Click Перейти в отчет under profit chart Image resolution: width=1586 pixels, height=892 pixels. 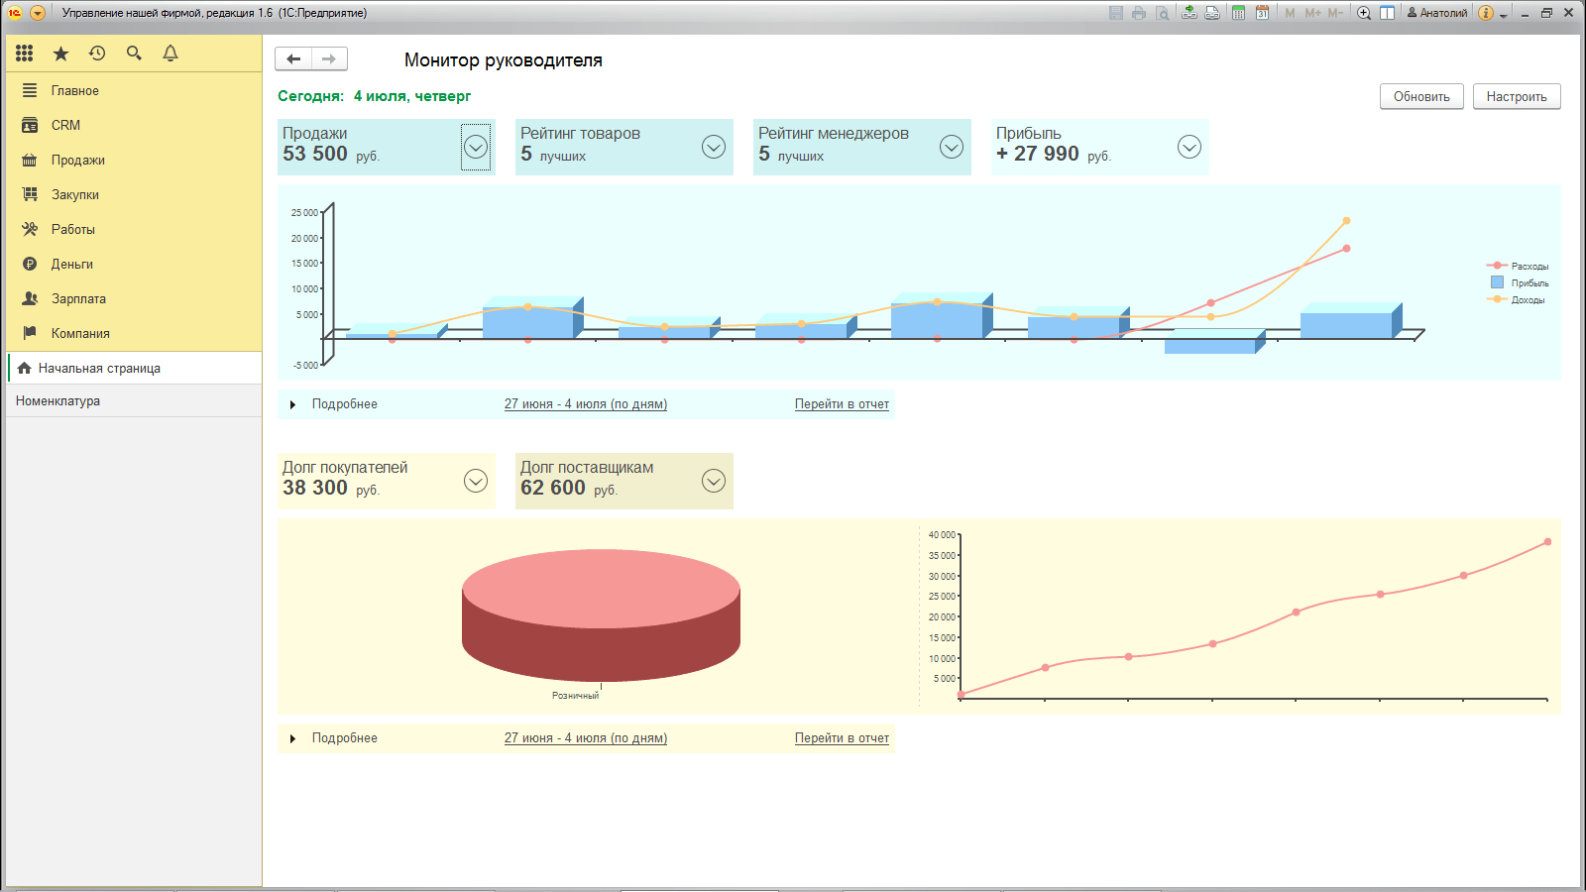point(842,404)
